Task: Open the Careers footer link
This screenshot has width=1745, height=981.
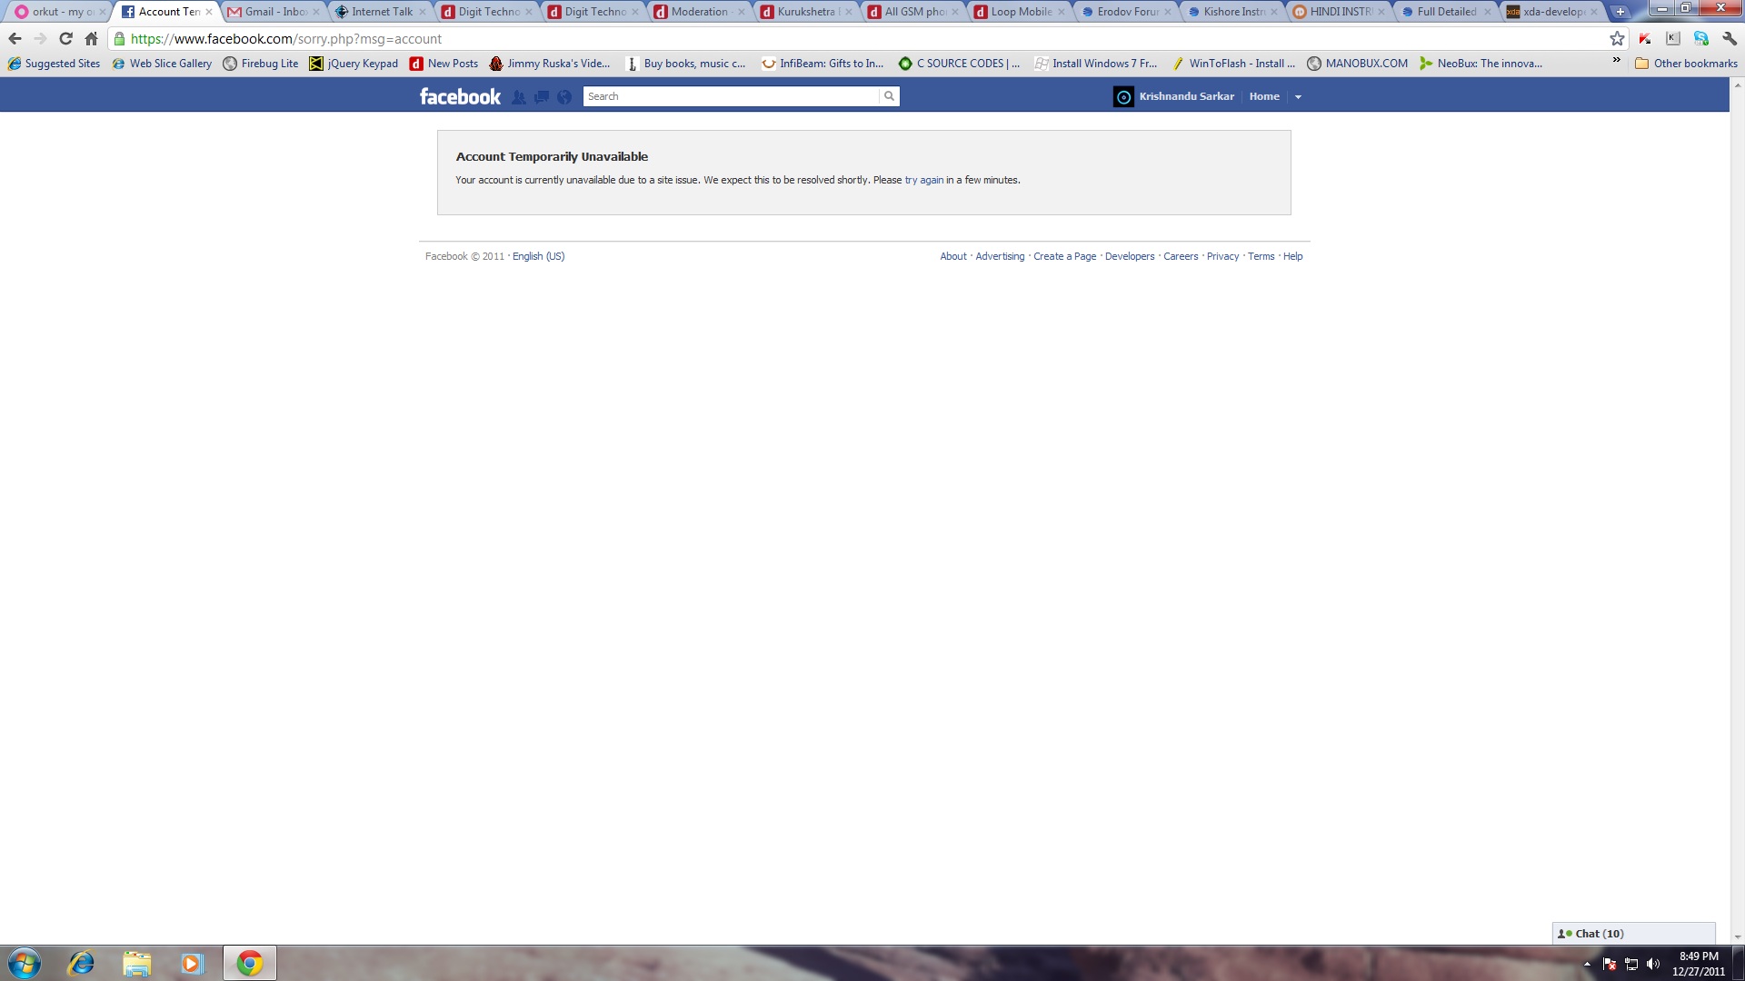Action: [1181, 256]
